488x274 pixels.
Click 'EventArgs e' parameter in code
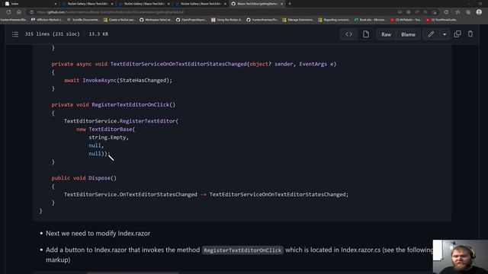316,64
